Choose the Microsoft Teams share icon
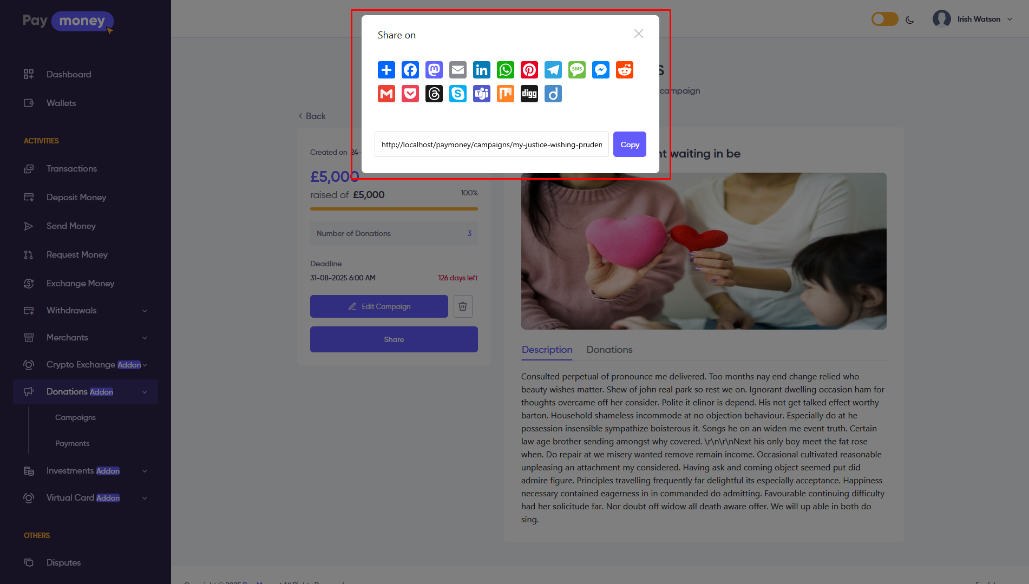This screenshot has width=1029, height=584. click(x=481, y=94)
